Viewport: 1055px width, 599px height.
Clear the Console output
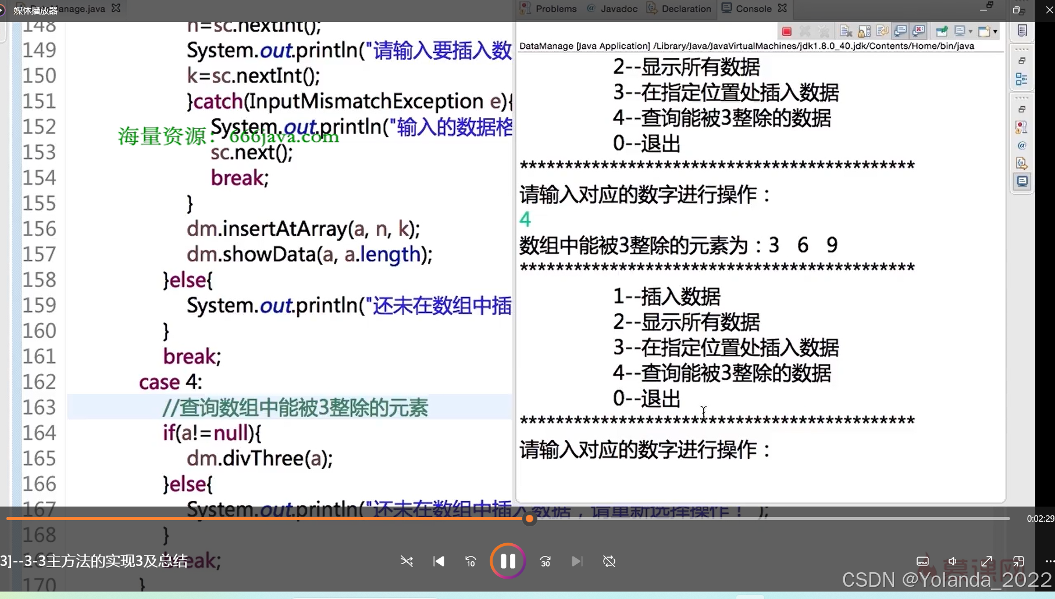pos(846,31)
